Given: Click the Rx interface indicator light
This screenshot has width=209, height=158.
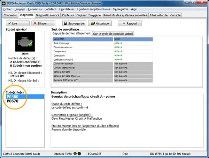Looking at the screenshot, I should coord(79,153).
